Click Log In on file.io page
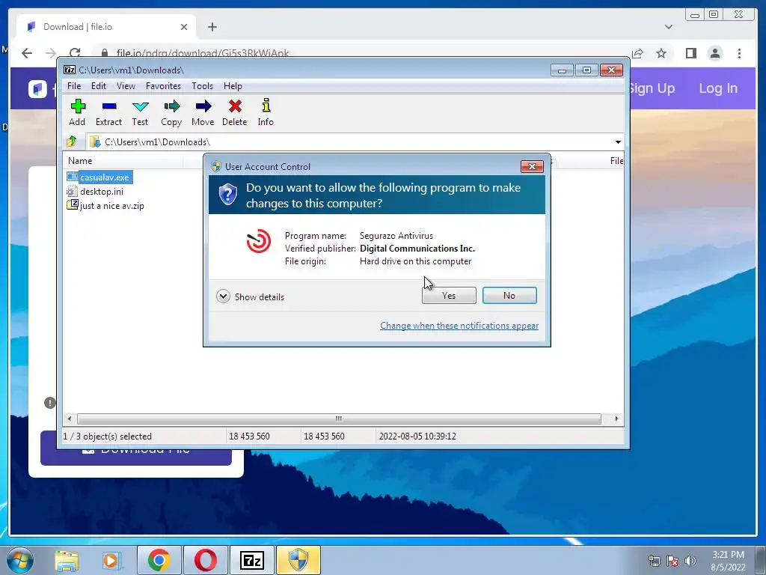 (x=718, y=88)
